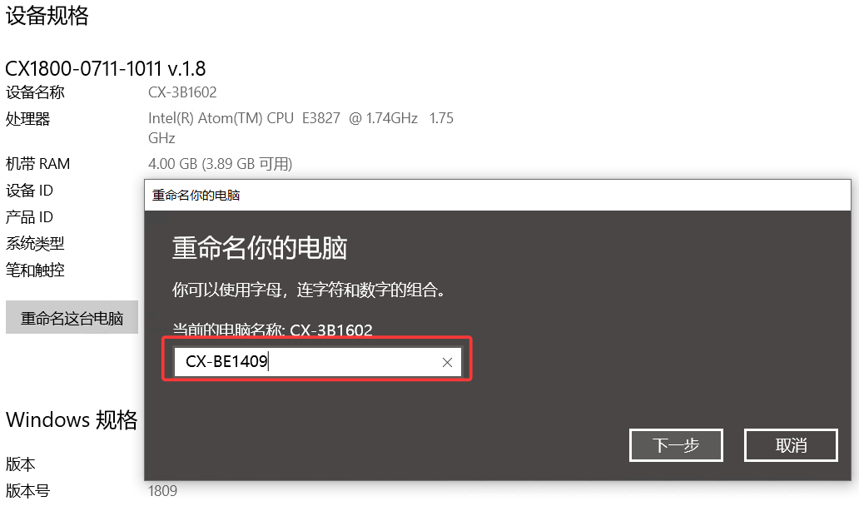Image resolution: width=859 pixels, height=506 pixels.
Task: Click the 处理器 label
Action: point(27,118)
